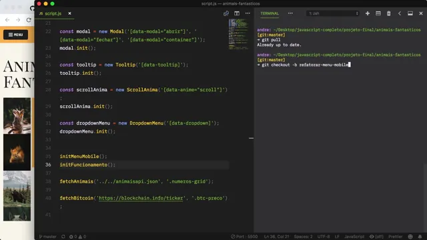Open editor more actions ellipsis
Viewport: 427px width, 240px height.
click(x=248, y=13)
